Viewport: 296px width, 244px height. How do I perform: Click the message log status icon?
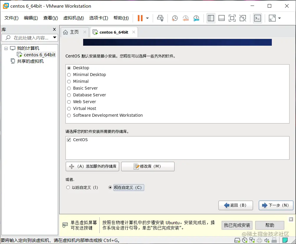[285, 240]
